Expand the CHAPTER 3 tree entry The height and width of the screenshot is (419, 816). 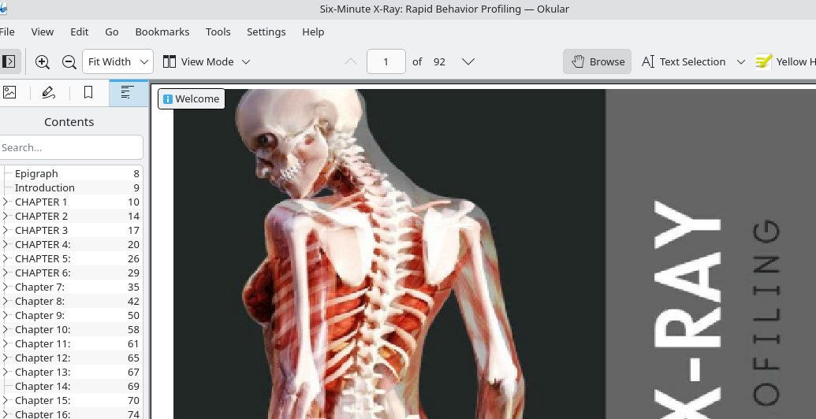[6, 230]
